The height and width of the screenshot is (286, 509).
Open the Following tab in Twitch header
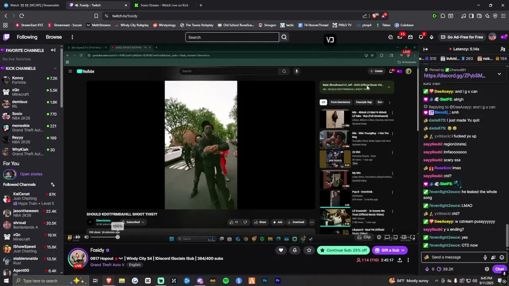pyautogui.click(x=27, y=37)
